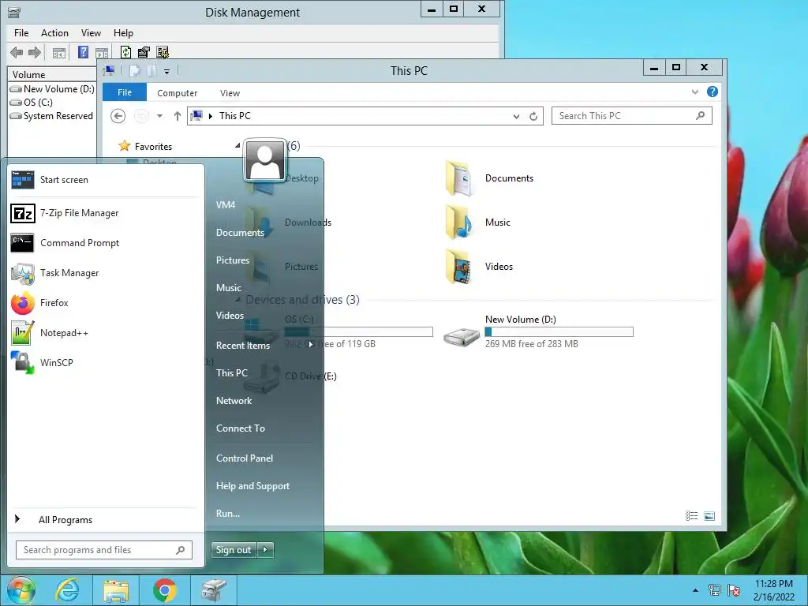Switch to Disk Management taskbar icon
808x606 pixels.
[x=214, y=590]
